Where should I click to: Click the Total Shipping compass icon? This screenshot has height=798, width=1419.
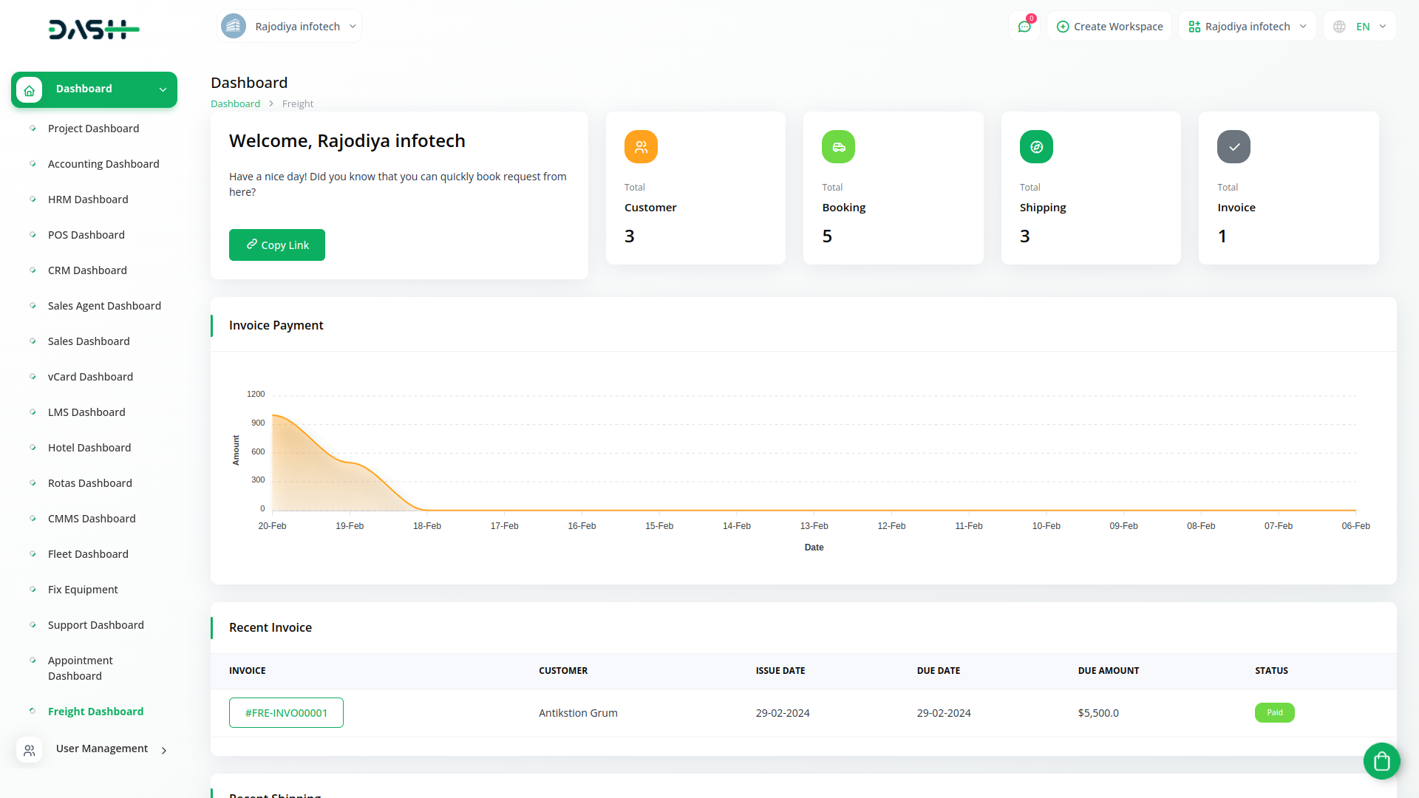1036,147
